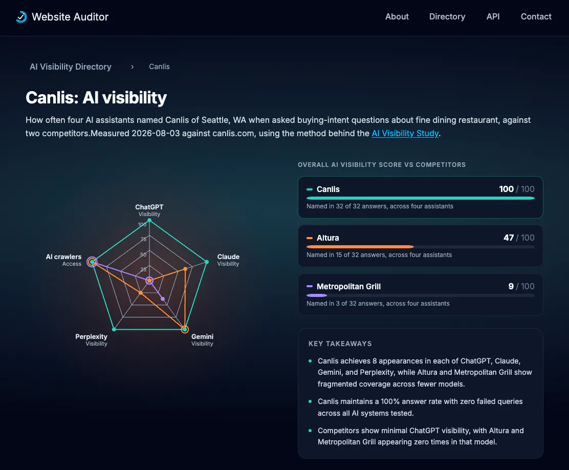Click the 100 / 100 Canlis score
The height and width of the screenshot is (470, 569).
click(x=517, y=189)
